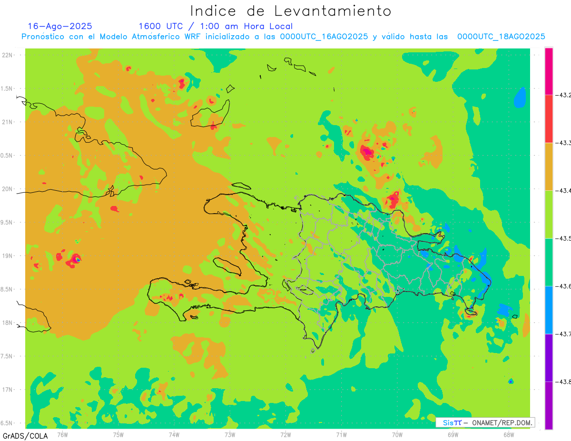Click the title "Indice de Levantamiento"
Image resolution: width=571 pixels, height=441 pixels.
(291, 11)
